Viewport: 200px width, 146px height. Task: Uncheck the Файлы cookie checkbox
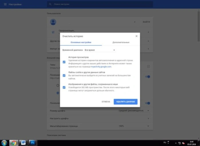click(64, 75)
